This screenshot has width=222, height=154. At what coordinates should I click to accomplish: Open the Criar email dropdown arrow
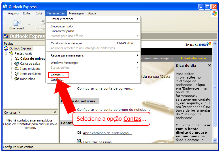coord(29,24)
